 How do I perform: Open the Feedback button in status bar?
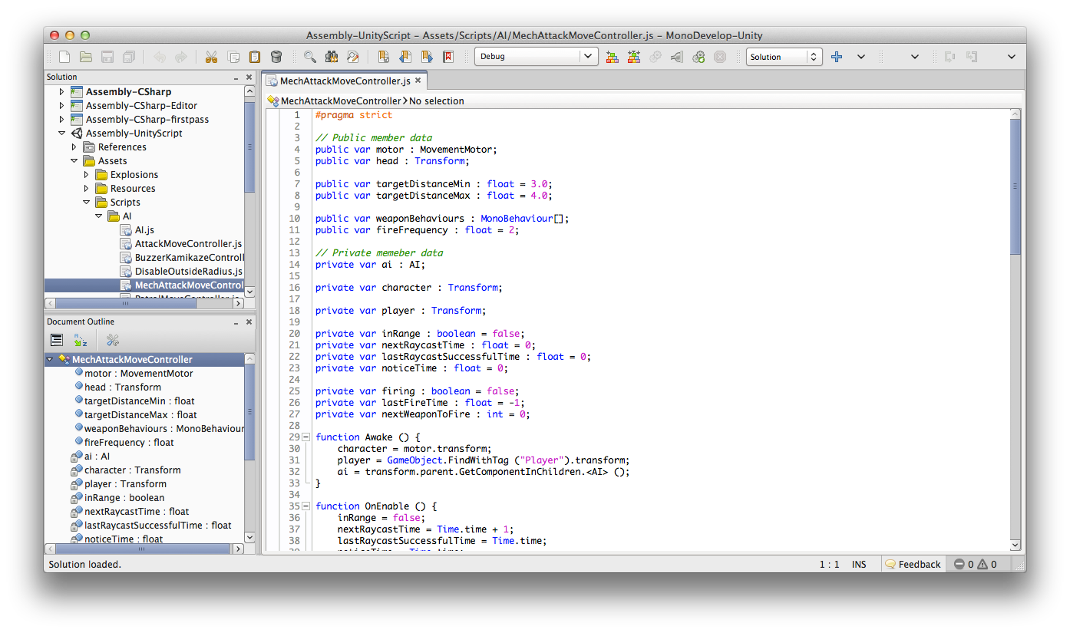click(x=913, y=564)
